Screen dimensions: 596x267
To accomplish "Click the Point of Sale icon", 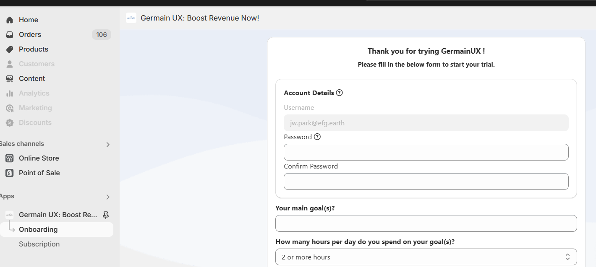I will 10,173.
